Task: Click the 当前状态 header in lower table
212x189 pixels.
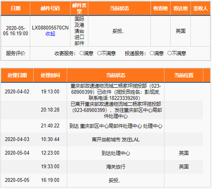Action: tap(116, 75)
